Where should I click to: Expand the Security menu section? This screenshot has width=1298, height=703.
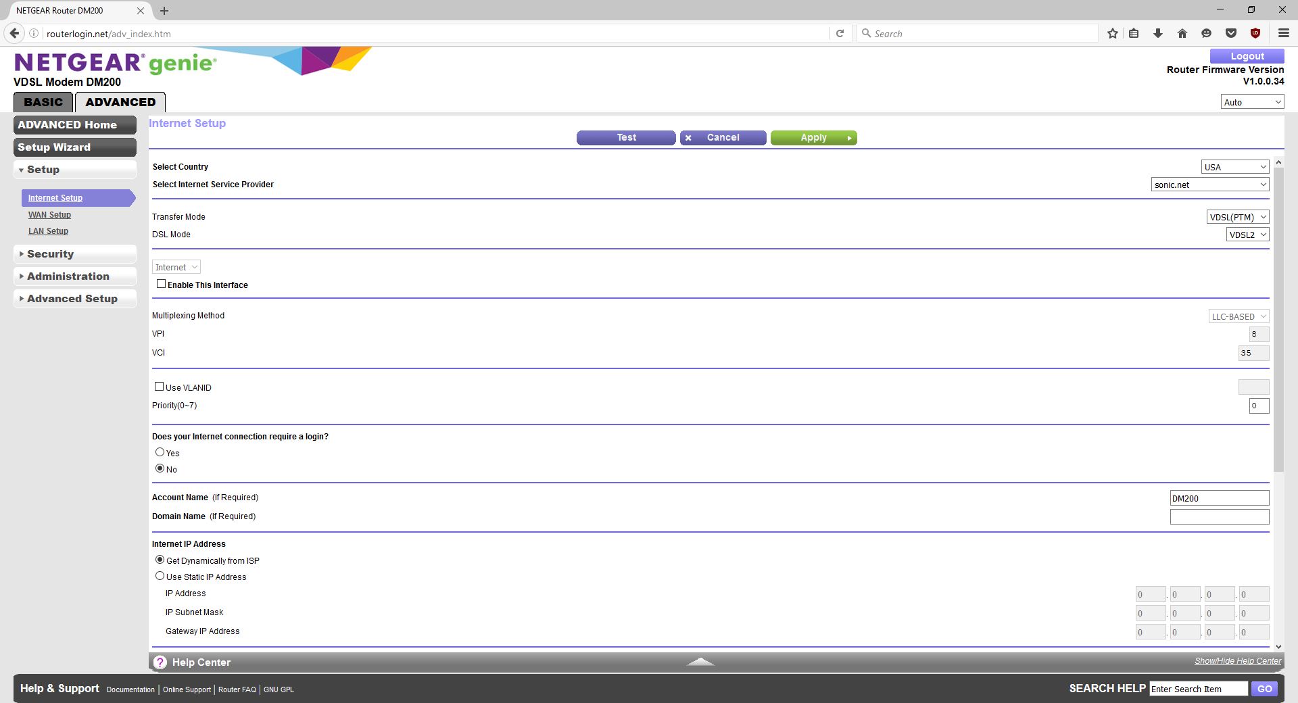tap(74, 254)
